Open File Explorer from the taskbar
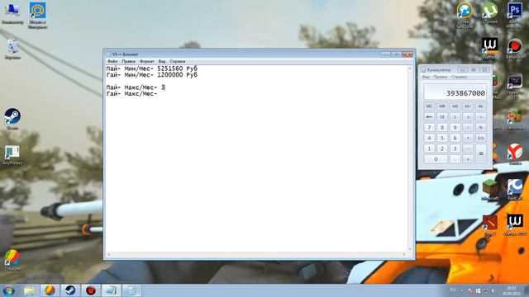The height and width of the screenshot is (297, 529). pos(30,290)
